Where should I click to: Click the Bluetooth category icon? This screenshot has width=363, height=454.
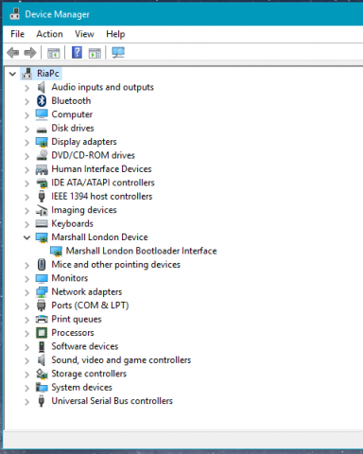point(42,101)
